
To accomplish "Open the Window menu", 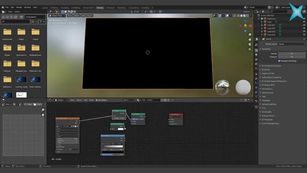I will coord(27,8).
